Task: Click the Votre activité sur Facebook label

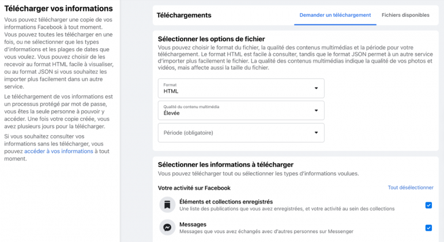Action: [194, 188]
